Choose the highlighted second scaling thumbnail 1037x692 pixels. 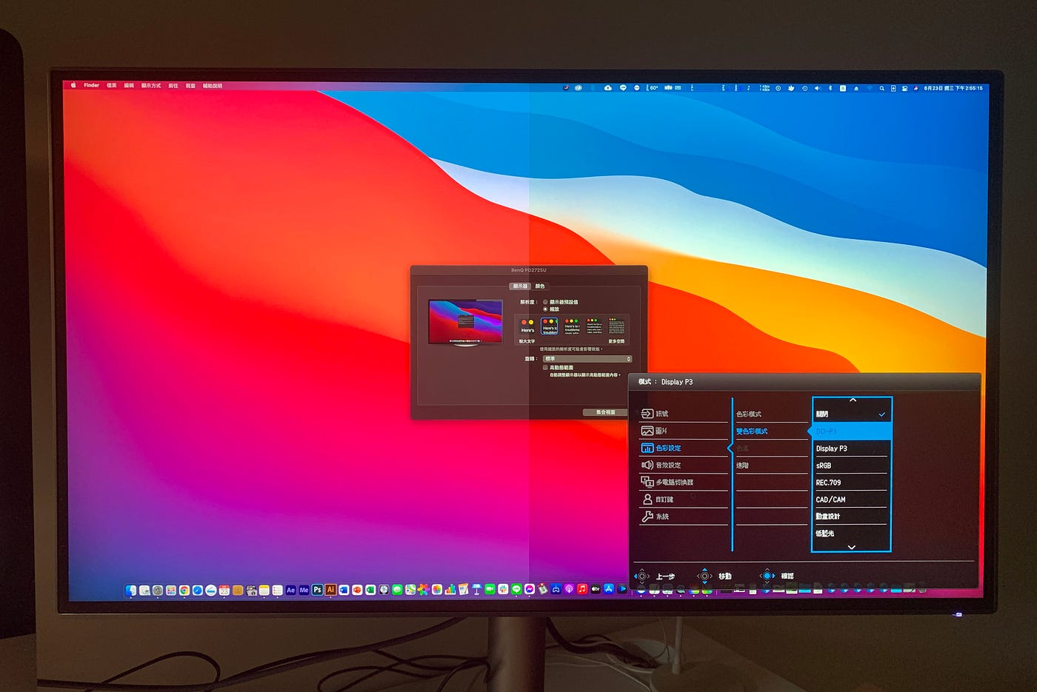click(550, 326)
